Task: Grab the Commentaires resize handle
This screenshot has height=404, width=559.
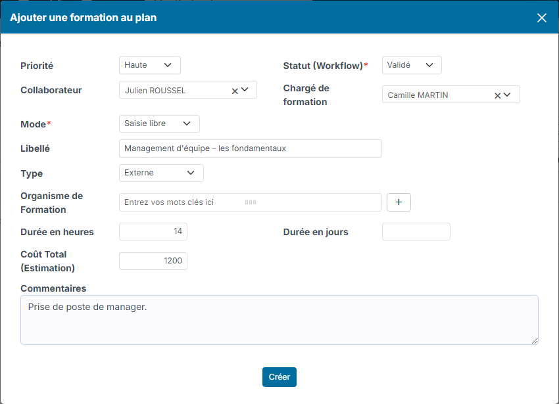Action: [x=535, y=341]
